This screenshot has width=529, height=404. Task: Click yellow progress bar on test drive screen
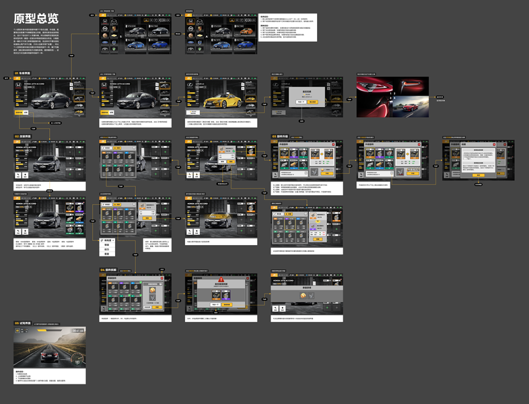(x=43, y=330)
